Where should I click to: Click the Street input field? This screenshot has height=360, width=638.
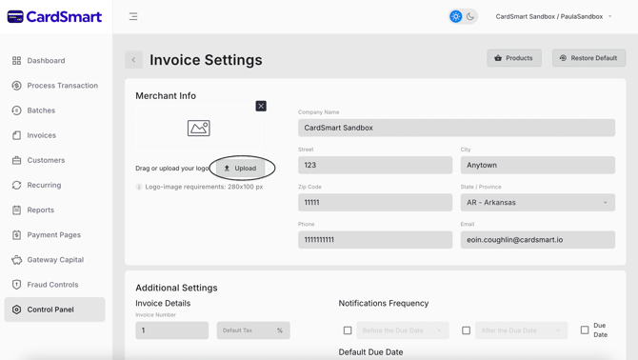pos(375,165)
